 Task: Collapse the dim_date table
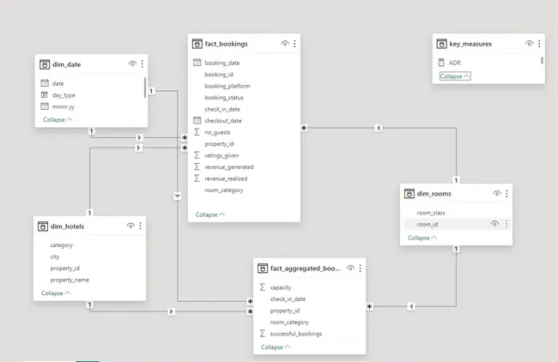click(x=58, y=120)
